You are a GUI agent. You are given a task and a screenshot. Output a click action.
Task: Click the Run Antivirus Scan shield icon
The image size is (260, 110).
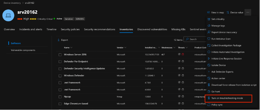pyautogui.click(x=209, y=39)
